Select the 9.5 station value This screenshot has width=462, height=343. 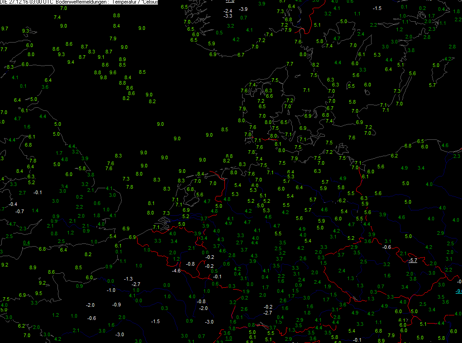point(38,294)
